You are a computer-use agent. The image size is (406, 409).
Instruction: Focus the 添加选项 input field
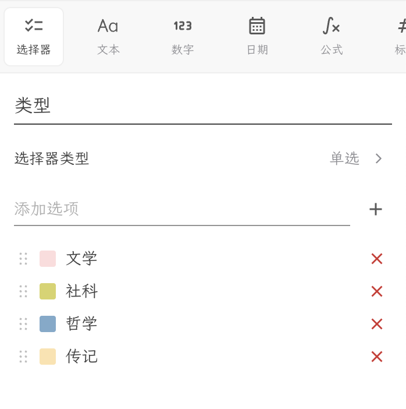(x=182, y=209)
